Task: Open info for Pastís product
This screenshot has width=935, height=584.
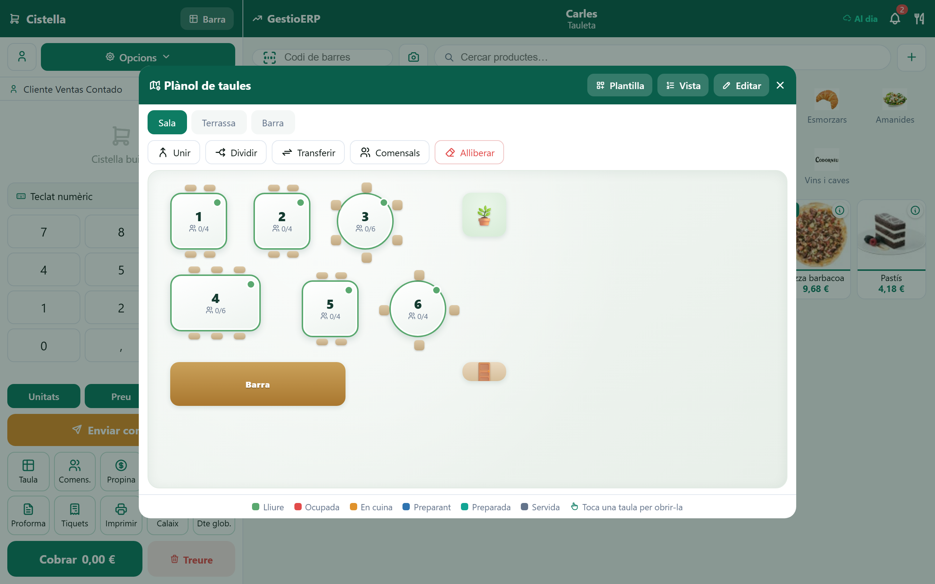Action: pos(915,211)
